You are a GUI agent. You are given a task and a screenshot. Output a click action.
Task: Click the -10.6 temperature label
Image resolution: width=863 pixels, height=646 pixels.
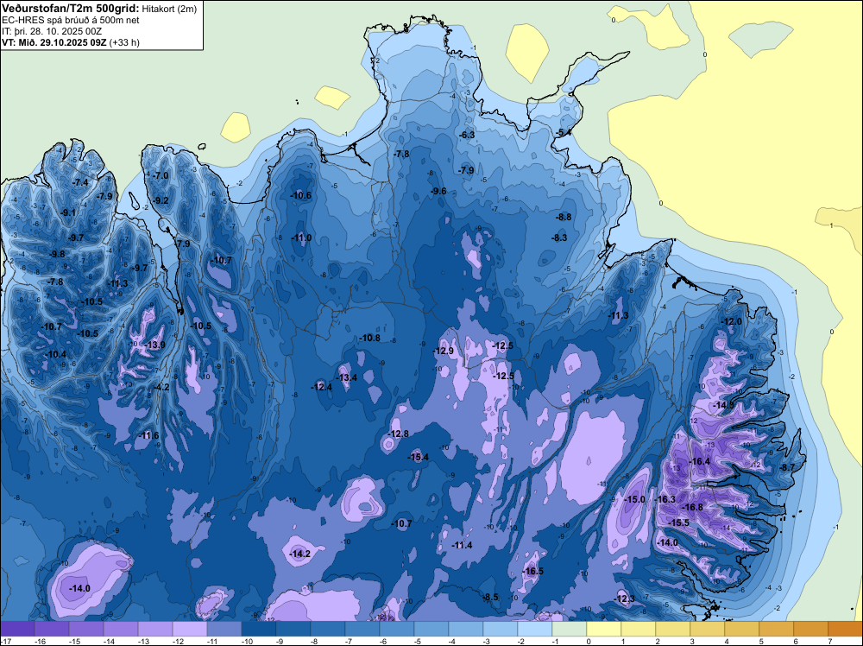pyautogui.click(x=300, y=195)
